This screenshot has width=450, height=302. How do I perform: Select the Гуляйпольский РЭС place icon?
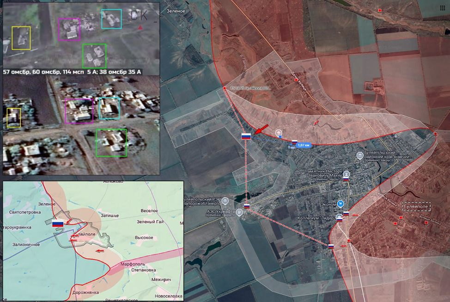point(225,201)
